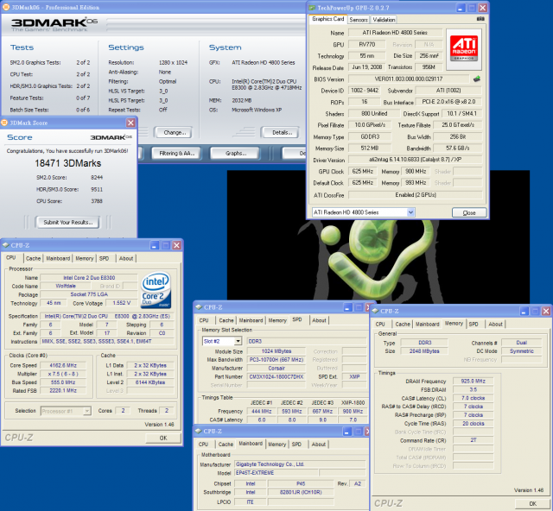Click the Rated FSB 2220.1 MHz value
The image size is (553, 511).
click(63, 391)
